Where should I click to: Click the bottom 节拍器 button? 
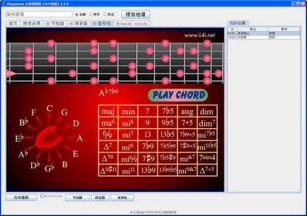pyautogui.click(x=77, y=197)
